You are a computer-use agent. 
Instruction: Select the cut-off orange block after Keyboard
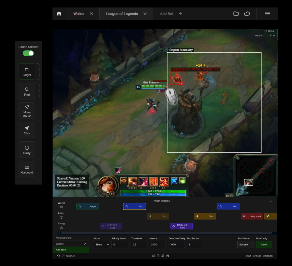click(x=271, y=216)
